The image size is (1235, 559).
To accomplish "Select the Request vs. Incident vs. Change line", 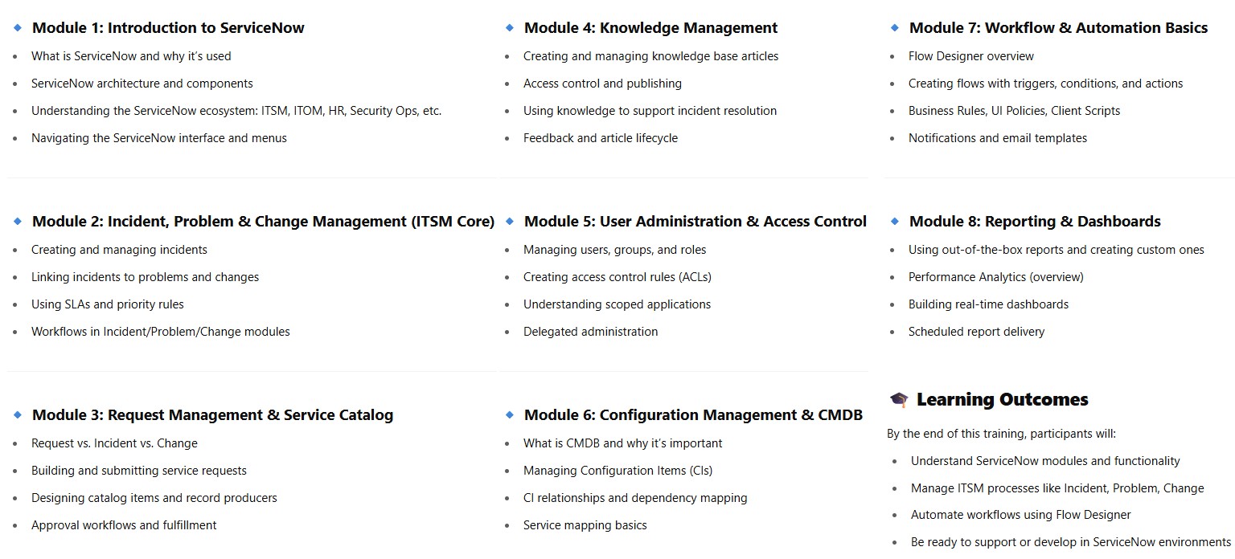I will (x=114, y=443).
